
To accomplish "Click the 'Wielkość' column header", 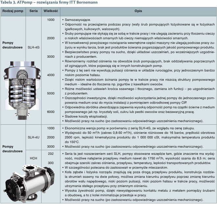I will click(51, 11).
